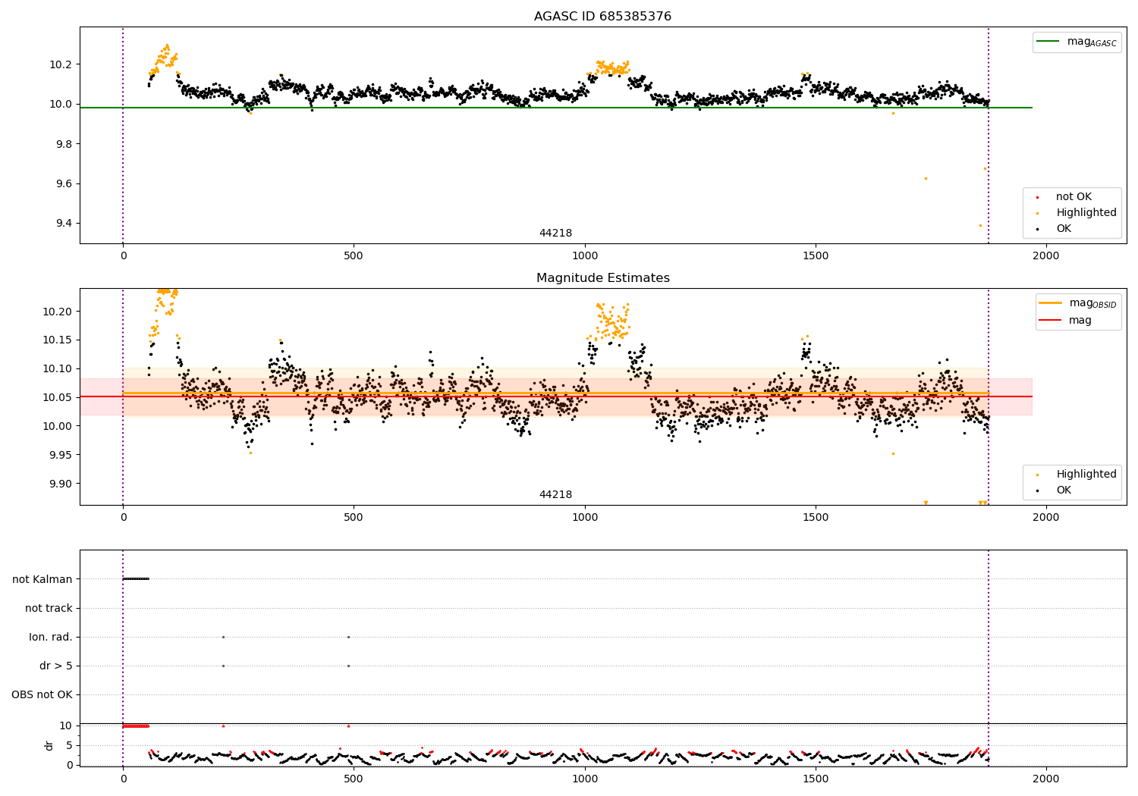Click the '10.05' y-tick in Magnitude Estimates plot
The width and height of the screenshot is (1138, 796).
tap(58, 398)
